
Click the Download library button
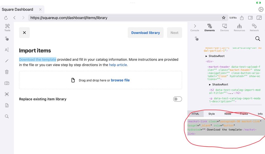click(145, 33)
